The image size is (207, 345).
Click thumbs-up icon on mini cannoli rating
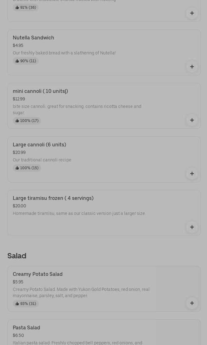[17, 121]
